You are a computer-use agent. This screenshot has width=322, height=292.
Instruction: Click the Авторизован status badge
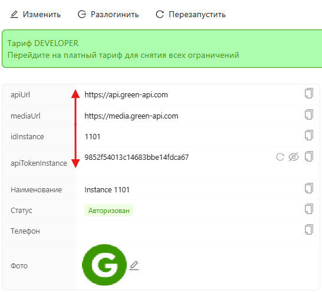coord(109,210)
